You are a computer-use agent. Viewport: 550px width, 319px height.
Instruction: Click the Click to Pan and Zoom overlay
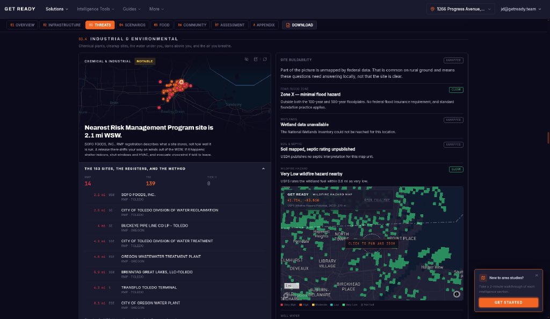coord(372,243)
